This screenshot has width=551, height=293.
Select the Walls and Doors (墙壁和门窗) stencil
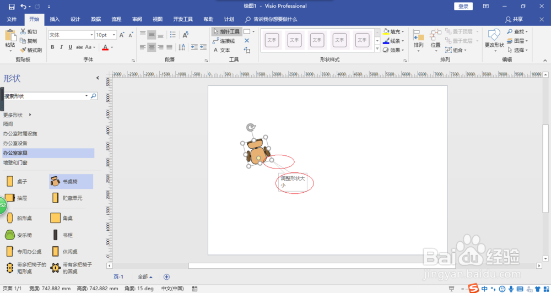click(15, 162)
